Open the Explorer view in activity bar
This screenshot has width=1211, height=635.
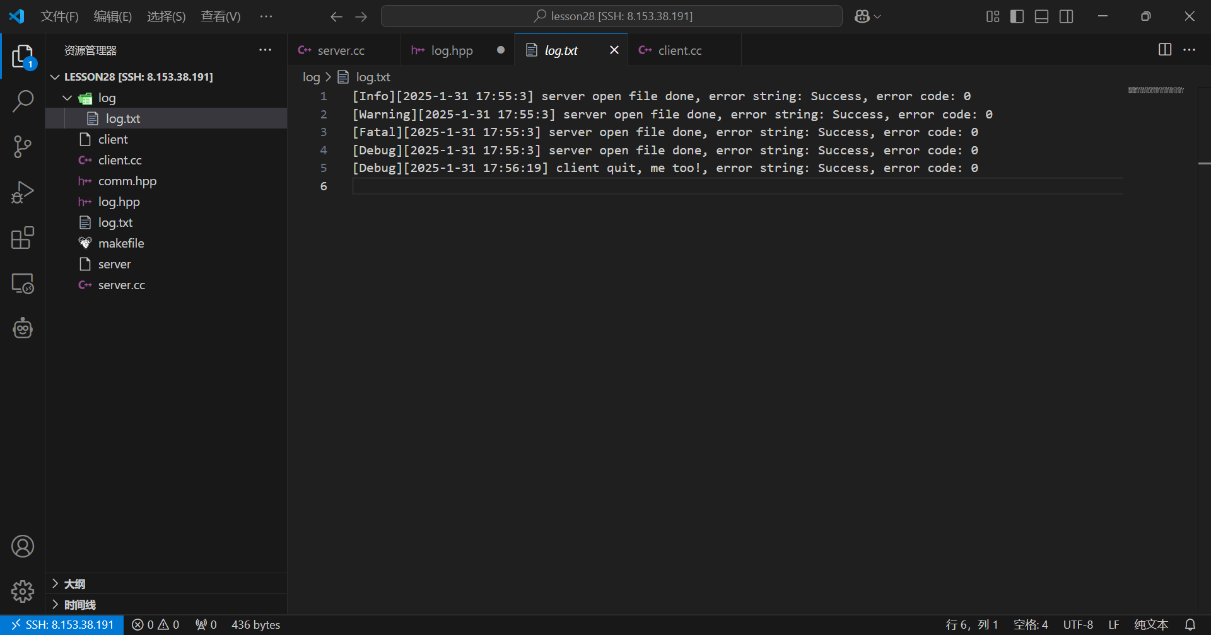[x=23, y=56]
